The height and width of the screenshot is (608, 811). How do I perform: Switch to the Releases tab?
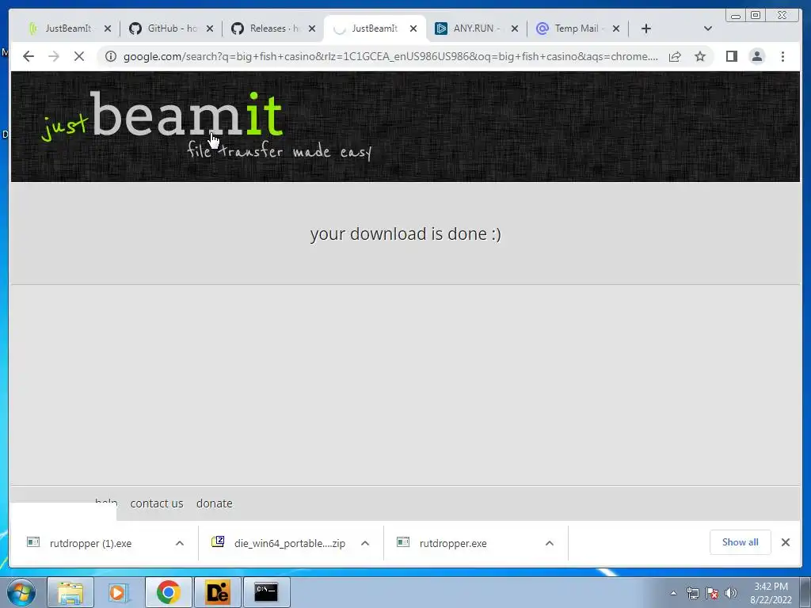pyautogui.click(x=266, y=28)
